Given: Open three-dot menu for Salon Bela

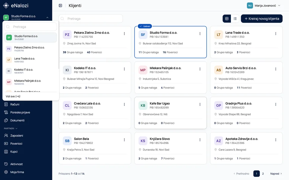Looking at the screenshot, I should point(124,140).
